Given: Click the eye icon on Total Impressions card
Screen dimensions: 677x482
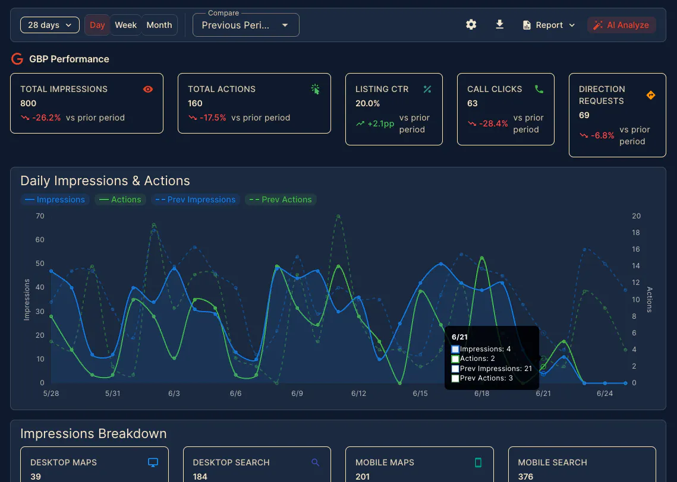Looking at the screenshot, I should click(148, 89).
